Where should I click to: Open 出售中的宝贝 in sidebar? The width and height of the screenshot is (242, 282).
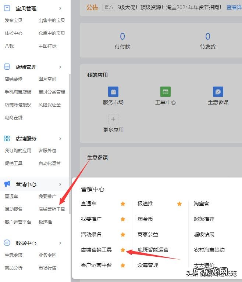click(x=52, y=21)
